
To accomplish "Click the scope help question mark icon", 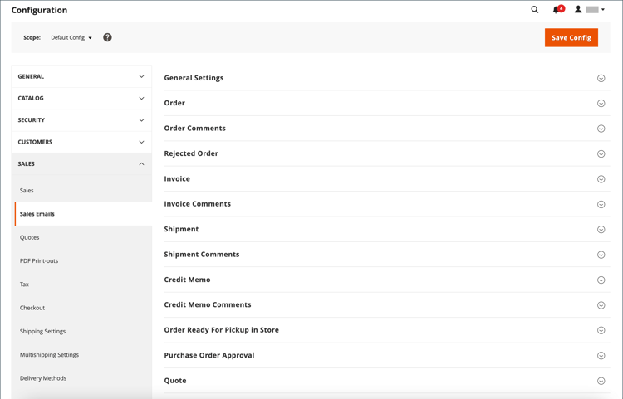I will pyautogui.click(x=107, y=37).
